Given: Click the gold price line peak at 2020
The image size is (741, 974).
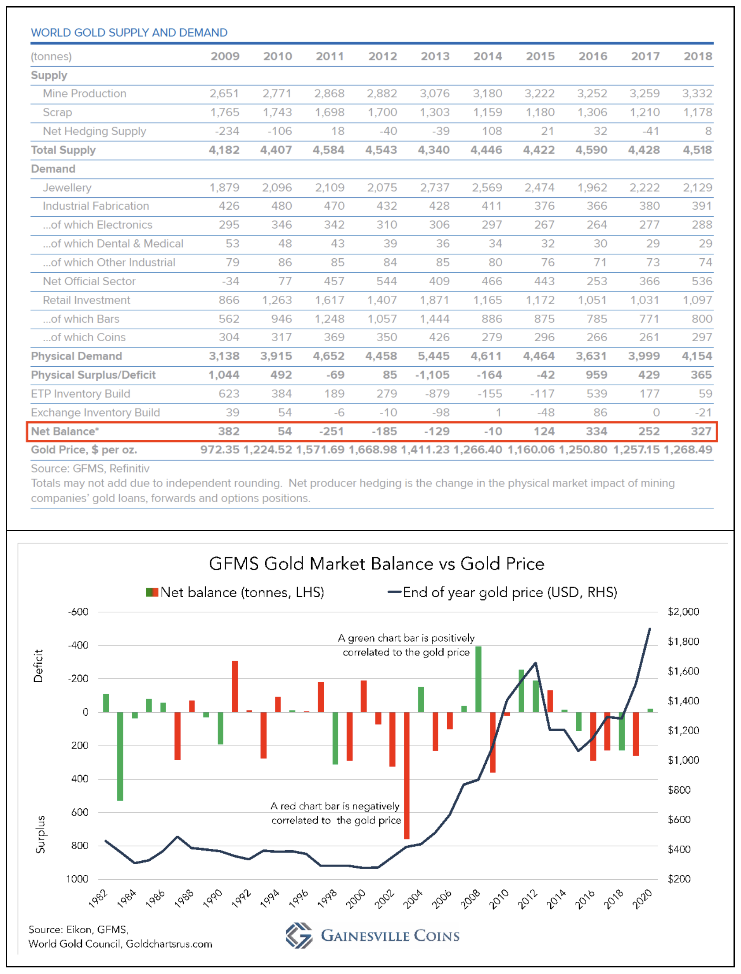Looking at the screenshot, I should (x=649, y=629).
